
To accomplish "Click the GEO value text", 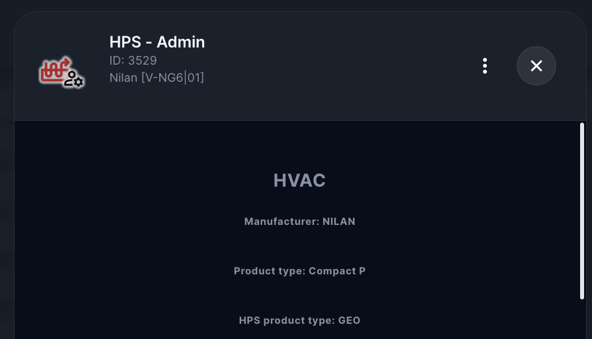I will (350, 321).
